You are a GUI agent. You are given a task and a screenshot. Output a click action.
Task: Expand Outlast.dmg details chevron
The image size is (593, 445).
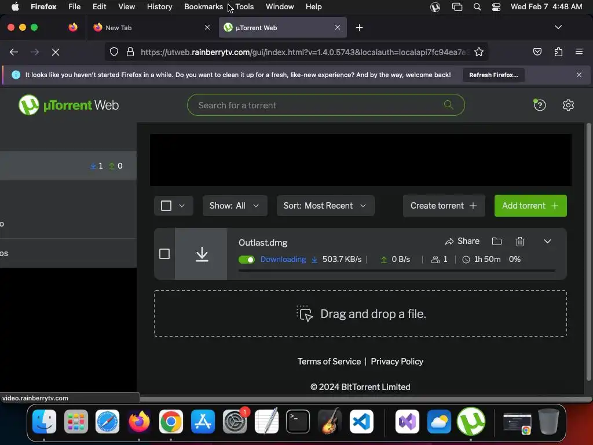[547, 242]
